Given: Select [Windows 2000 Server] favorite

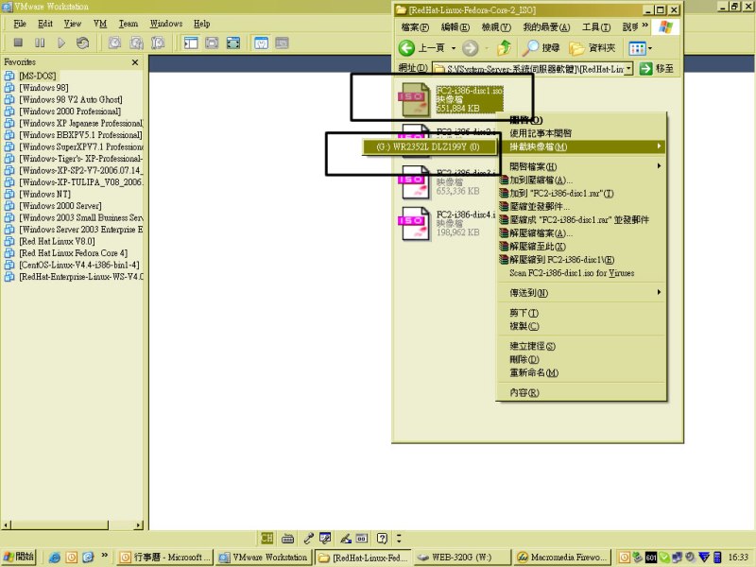Looking at the screenshot, I should [x=60, y=206].
